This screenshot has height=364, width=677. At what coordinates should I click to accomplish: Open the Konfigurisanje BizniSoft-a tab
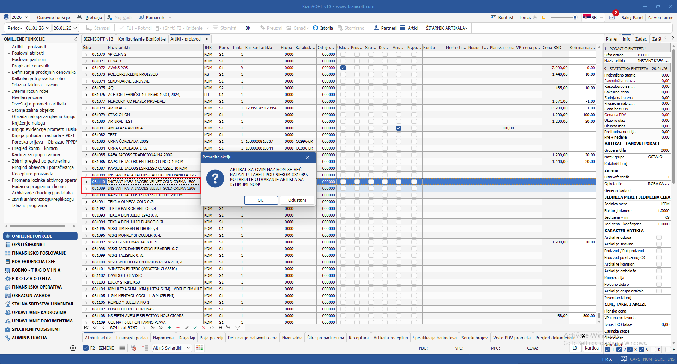point(142,39)
